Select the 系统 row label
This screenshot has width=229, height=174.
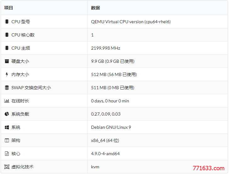(16, 127)
